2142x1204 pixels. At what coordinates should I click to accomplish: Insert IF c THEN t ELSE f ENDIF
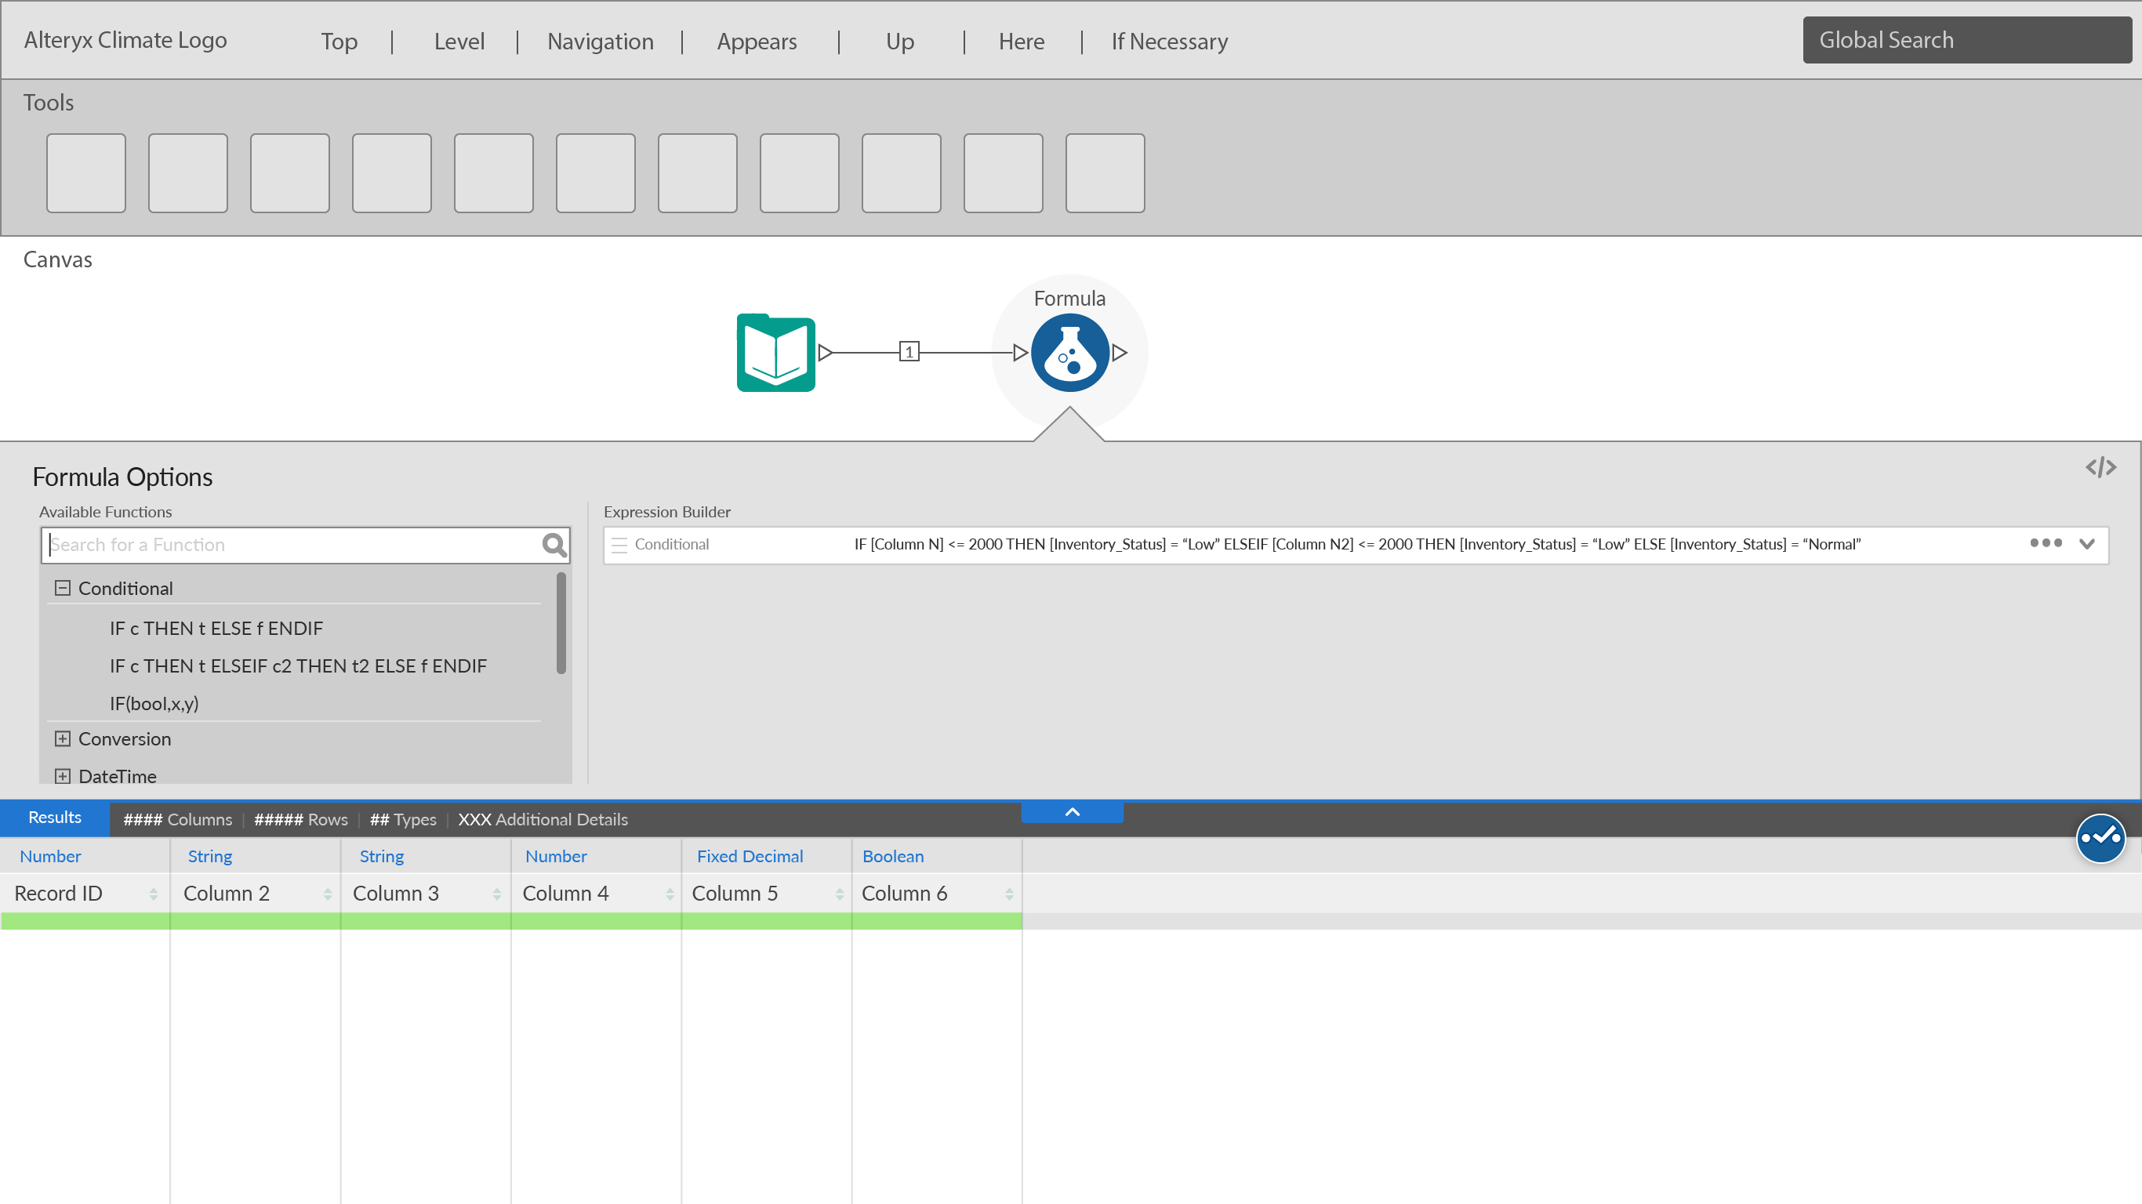(216, 629)
